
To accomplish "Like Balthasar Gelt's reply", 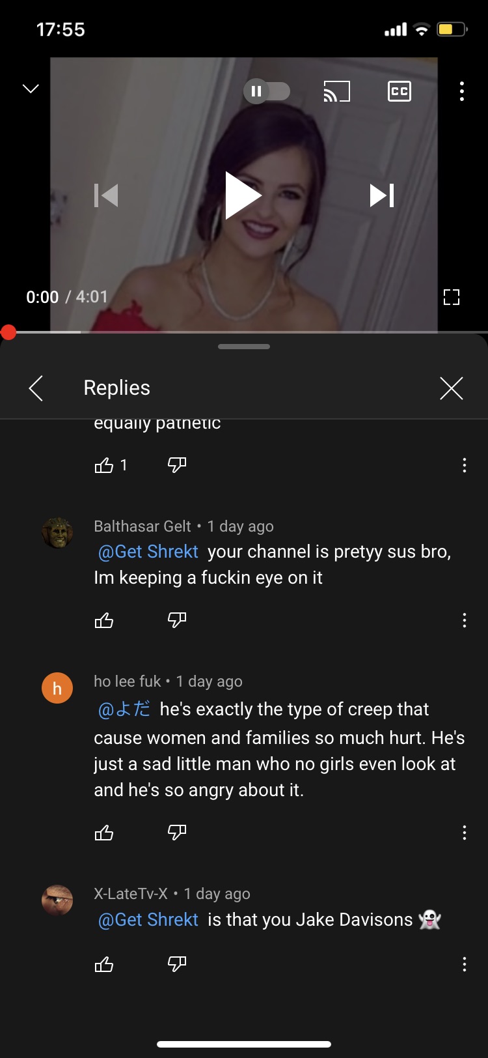I will pyautogui.click(x=104, y=620).
